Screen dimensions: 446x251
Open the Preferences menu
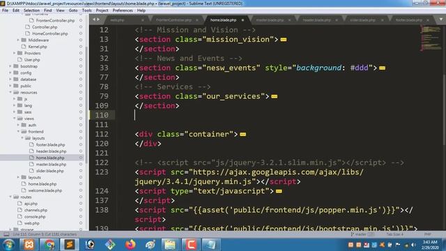pos(123,10)
